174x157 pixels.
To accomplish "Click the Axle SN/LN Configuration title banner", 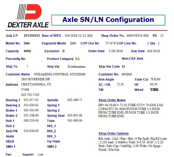I will [108, 20].
